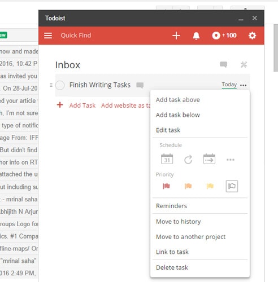Click the page scrollbar behind Todoist
This screenshot has height=282, width=278.
276,48
